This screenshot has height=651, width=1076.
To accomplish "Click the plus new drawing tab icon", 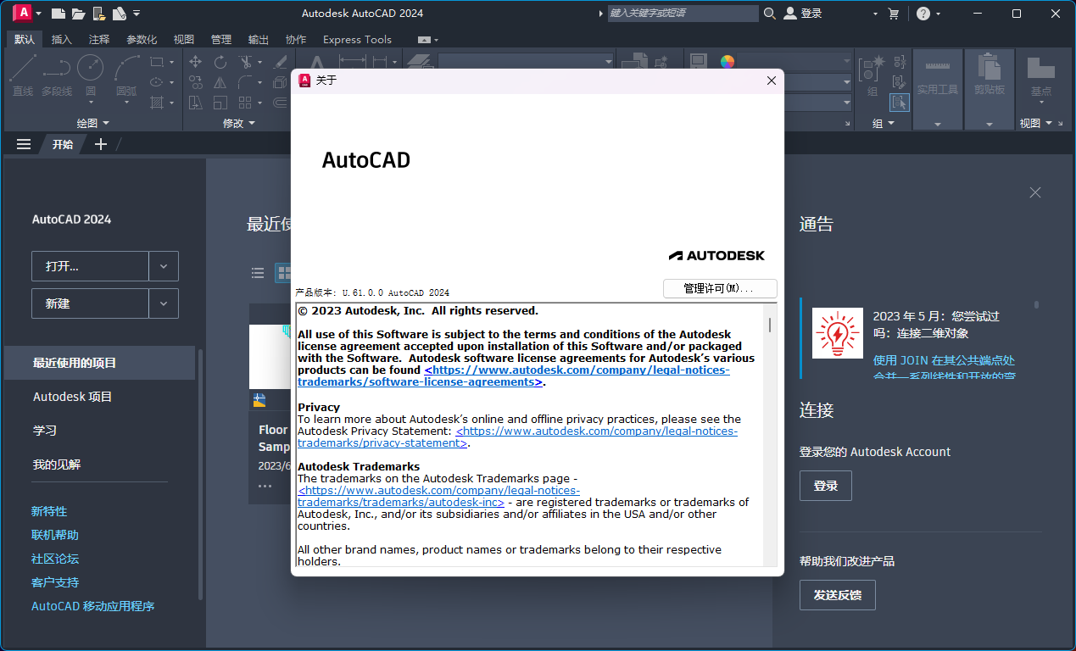I will point(101,144).
